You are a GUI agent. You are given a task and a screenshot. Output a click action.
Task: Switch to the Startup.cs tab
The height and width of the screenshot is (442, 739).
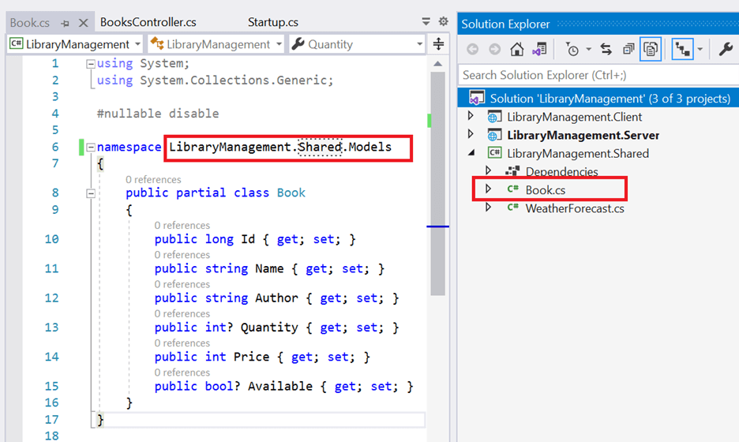click(x=272, y=22)
